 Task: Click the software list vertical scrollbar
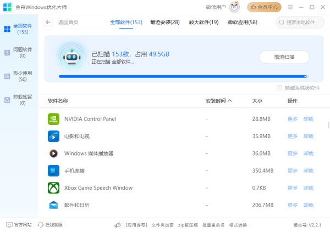pyautogui.click(x=328, y=125)
